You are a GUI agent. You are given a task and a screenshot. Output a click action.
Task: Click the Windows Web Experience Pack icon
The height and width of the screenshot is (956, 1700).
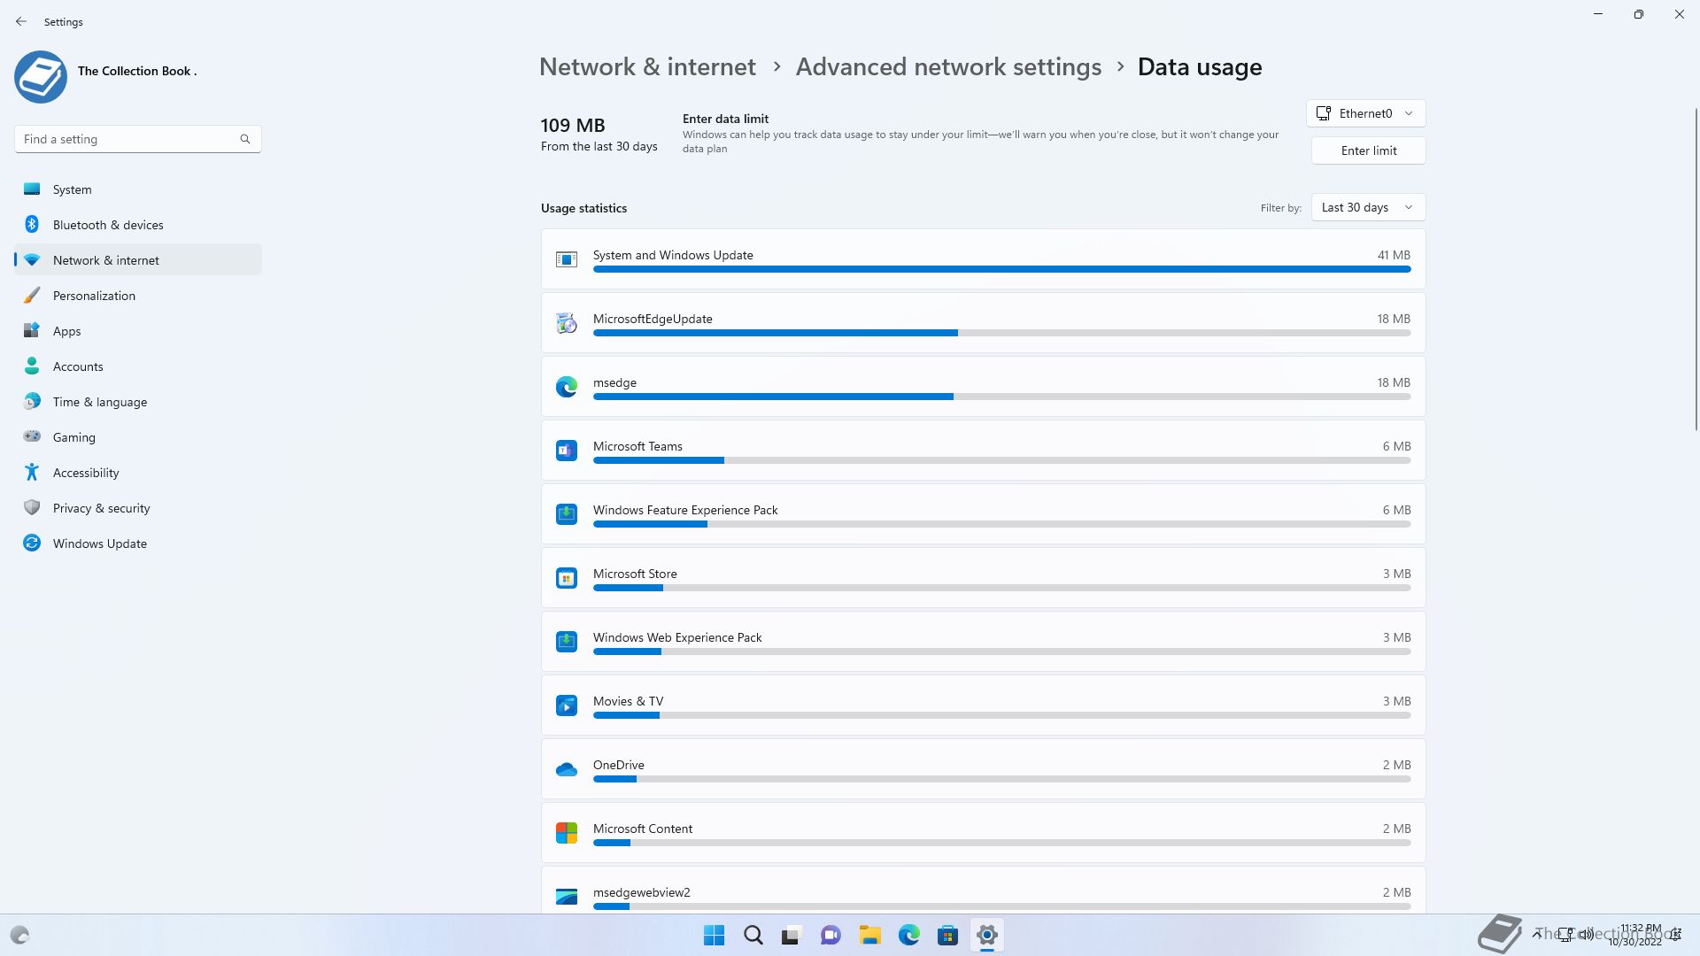567,642
